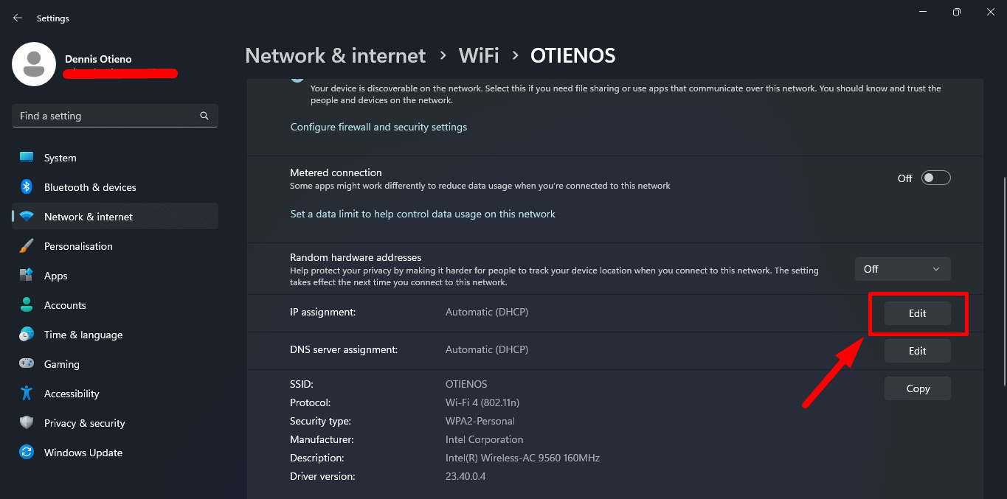Toggle the Metered connection switch on
The height and width of the screenshot is (499, 1007).
pos(935,177)
